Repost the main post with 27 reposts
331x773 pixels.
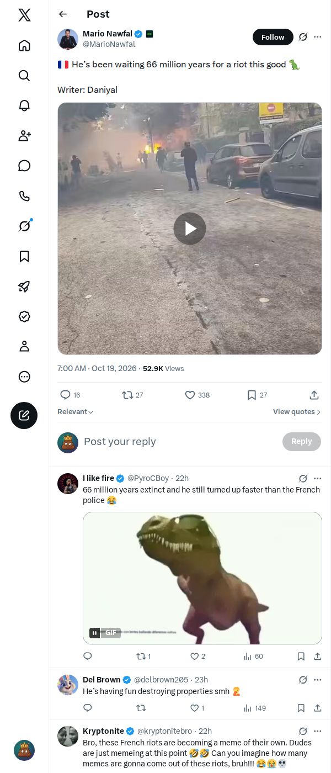(132, 395)
